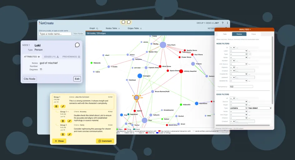Select the Fade analysis mode tab

coord(225,34)
